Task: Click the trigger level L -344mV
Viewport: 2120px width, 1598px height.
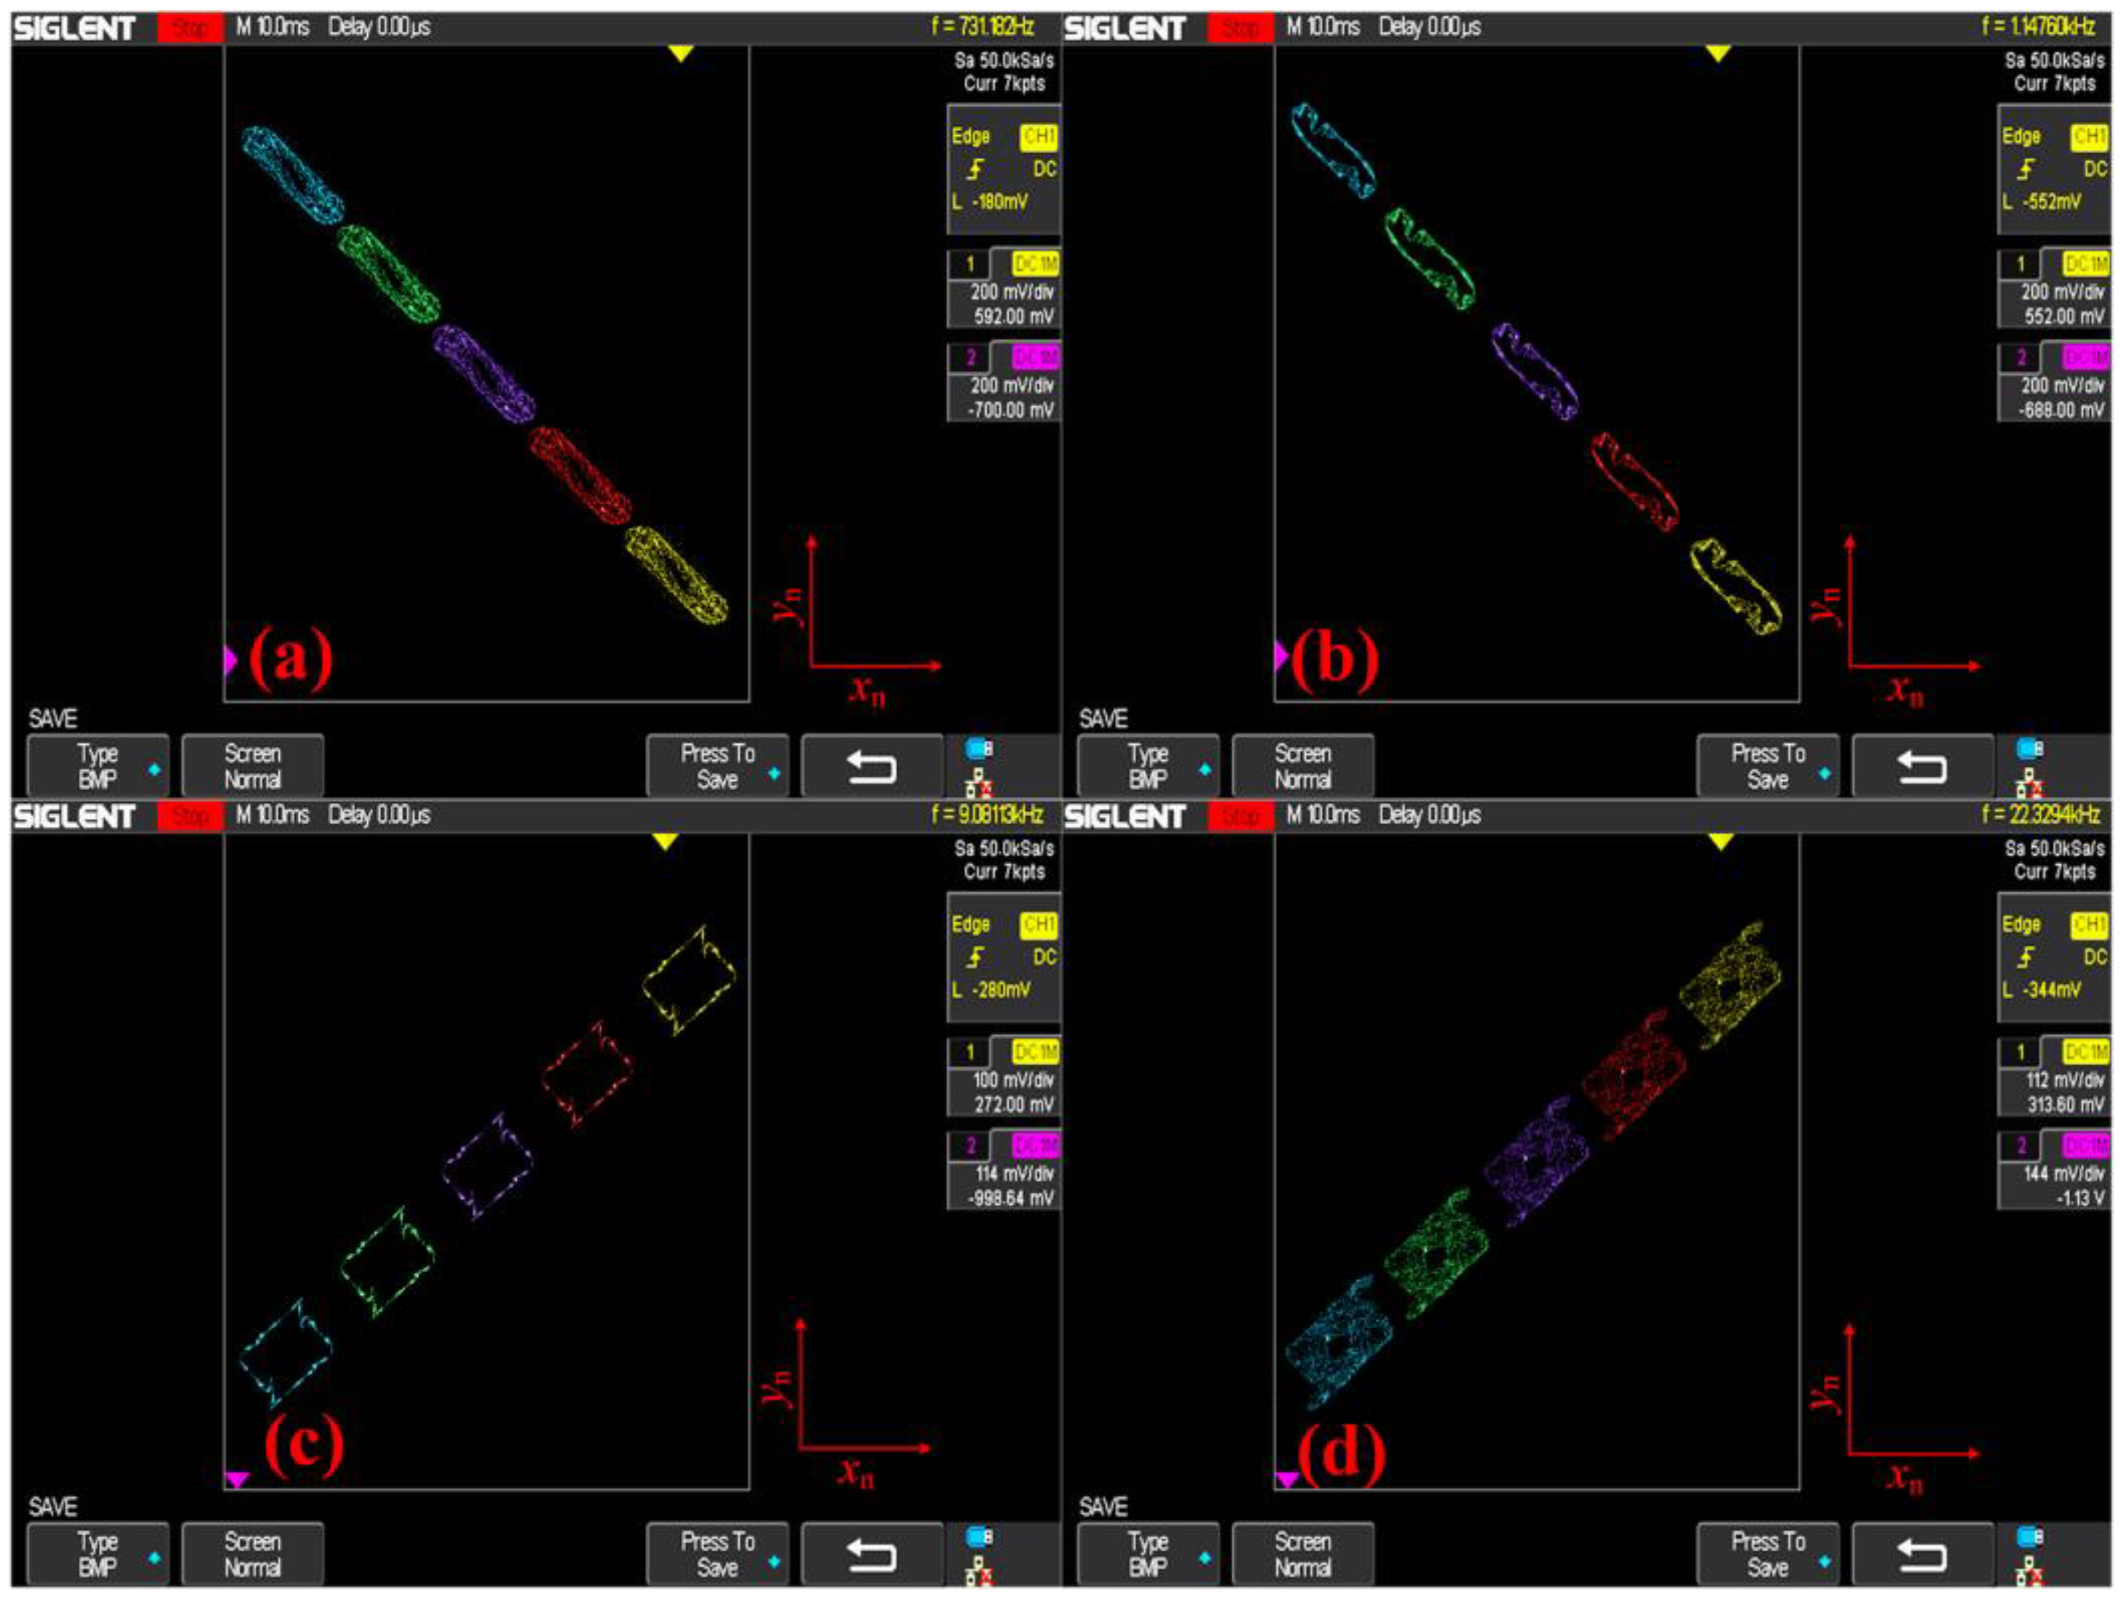Action: click(2040, 990)
